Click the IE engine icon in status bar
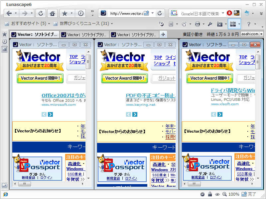This screenshot has height=199, width=266. [6, 194]
